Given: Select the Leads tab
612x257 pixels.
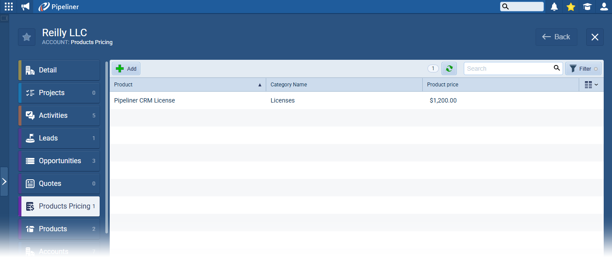Looking at the screenshot, I should 59,138.
